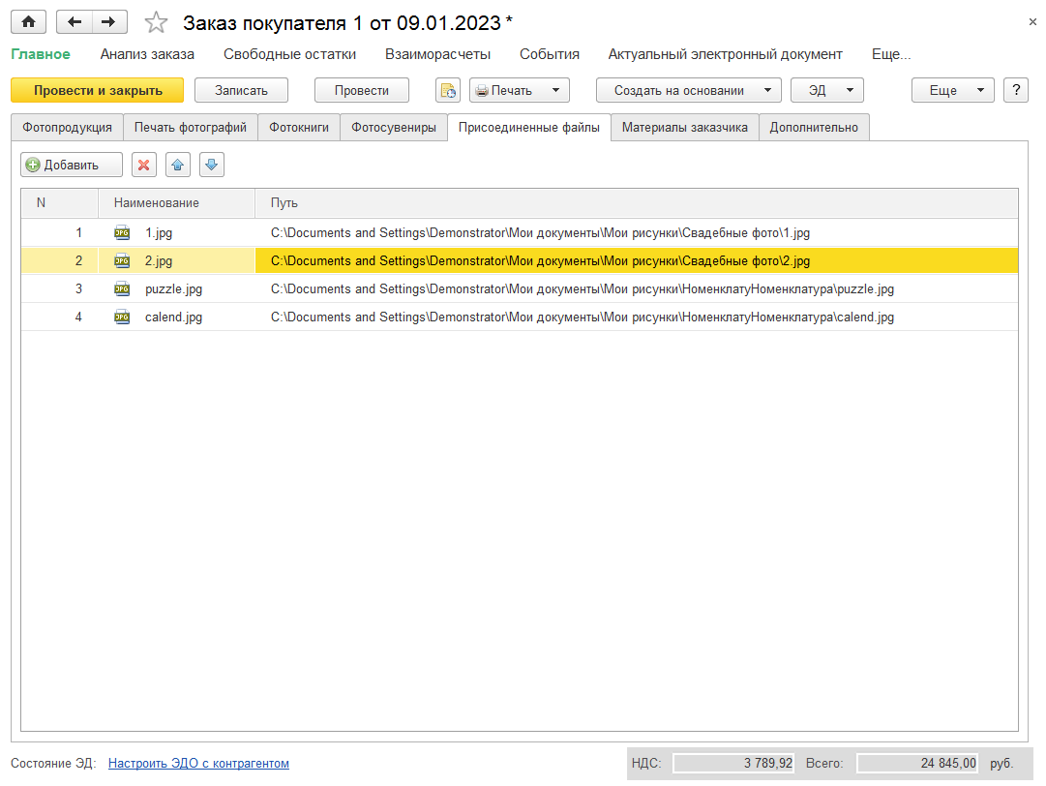Open the Материалы заказчика tab

[x=684, y=128]
